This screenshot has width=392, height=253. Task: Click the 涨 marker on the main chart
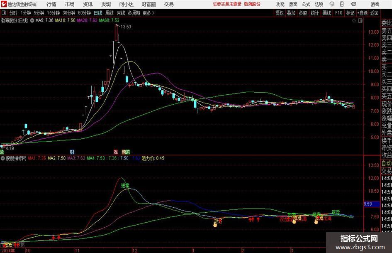[x=115, y=152]
